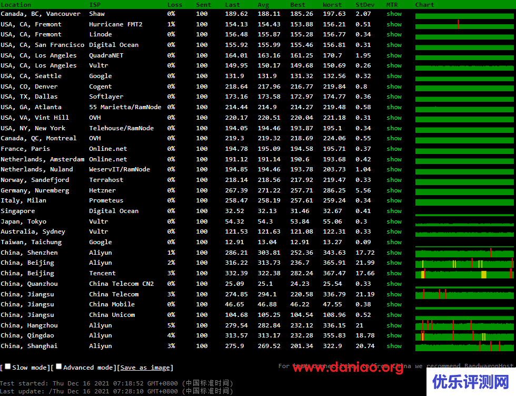Show MTR for Atlanta RamNode row
Screen dimensions: 516x396
394,107
